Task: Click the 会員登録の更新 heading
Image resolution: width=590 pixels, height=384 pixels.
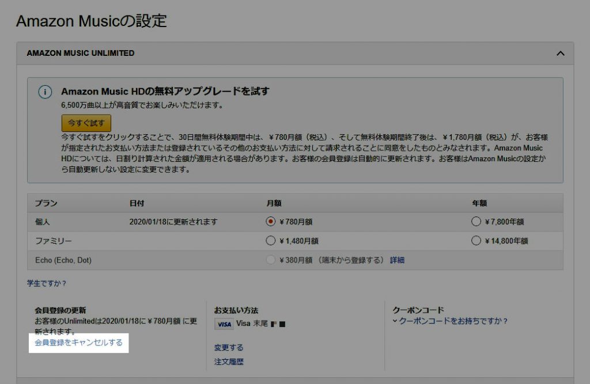Action: click(60, 310)
